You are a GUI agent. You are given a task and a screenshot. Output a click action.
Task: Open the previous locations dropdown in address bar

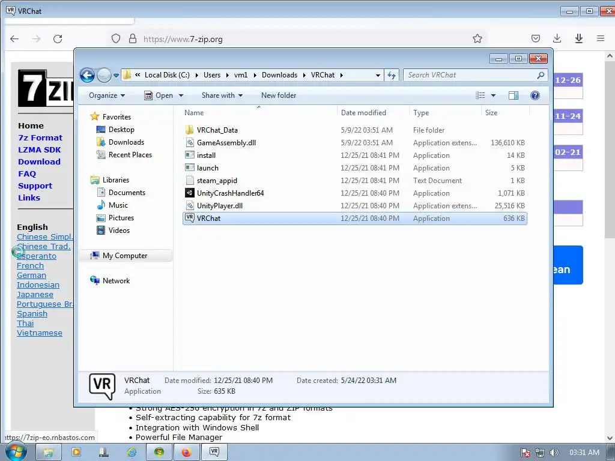coord(378,75)
